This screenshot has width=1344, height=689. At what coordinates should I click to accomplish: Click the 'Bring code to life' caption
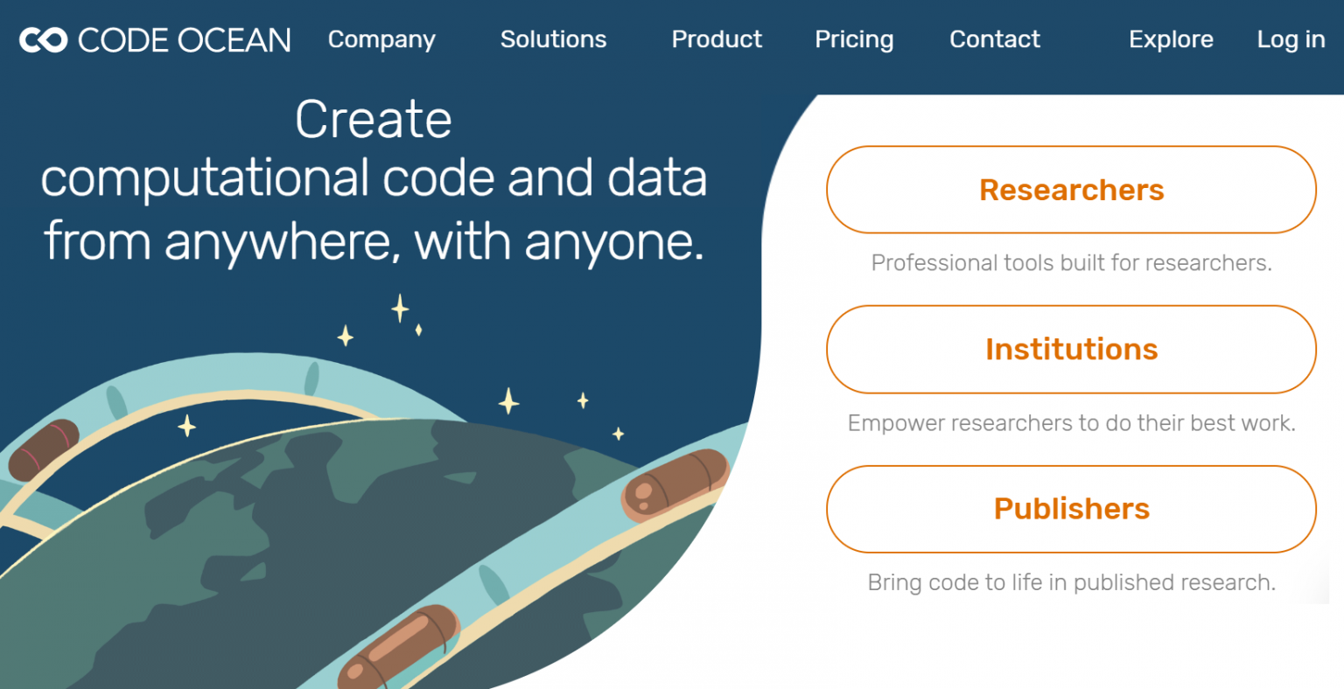pyautogui.click(x=1071, y=582)
